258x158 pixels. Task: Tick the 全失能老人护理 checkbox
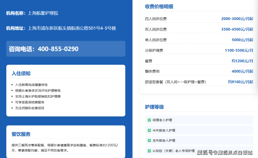149,141
